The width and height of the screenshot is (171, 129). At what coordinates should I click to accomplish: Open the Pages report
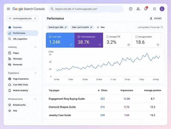[23, 53]
